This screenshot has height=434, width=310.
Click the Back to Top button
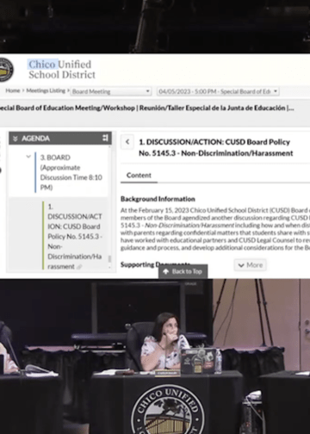click(x=183, y=271)
